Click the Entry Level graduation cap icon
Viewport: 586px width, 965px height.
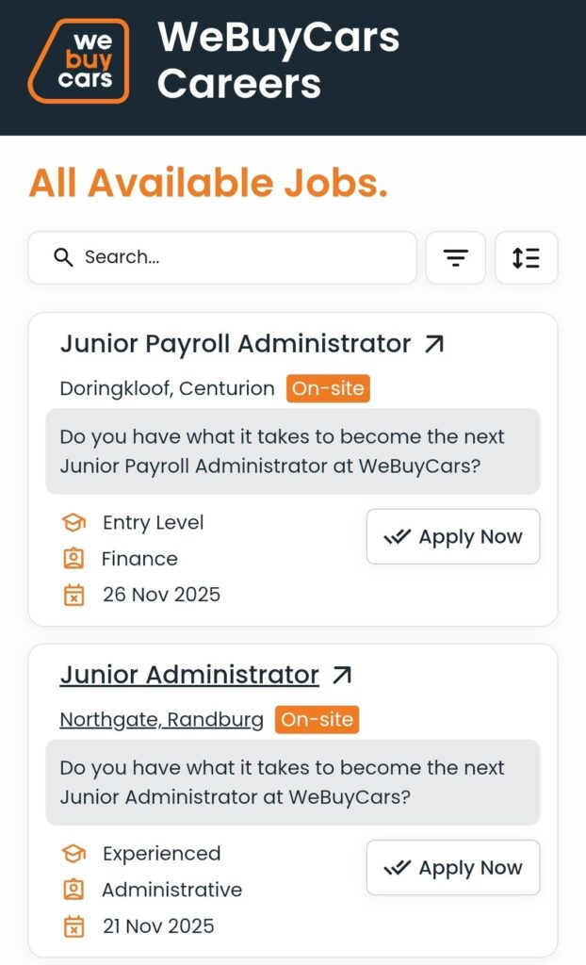tap(73, 523)
